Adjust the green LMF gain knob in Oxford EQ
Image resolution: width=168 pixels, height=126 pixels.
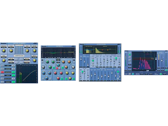coord(50,67)
